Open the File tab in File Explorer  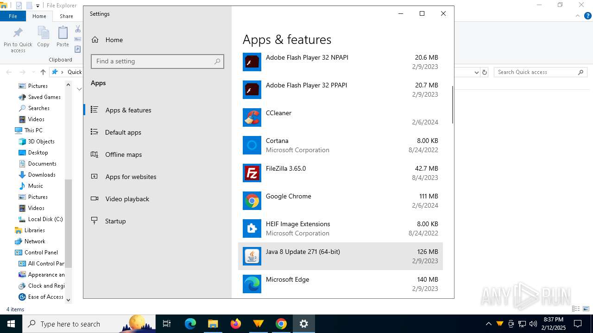point(13,16)
